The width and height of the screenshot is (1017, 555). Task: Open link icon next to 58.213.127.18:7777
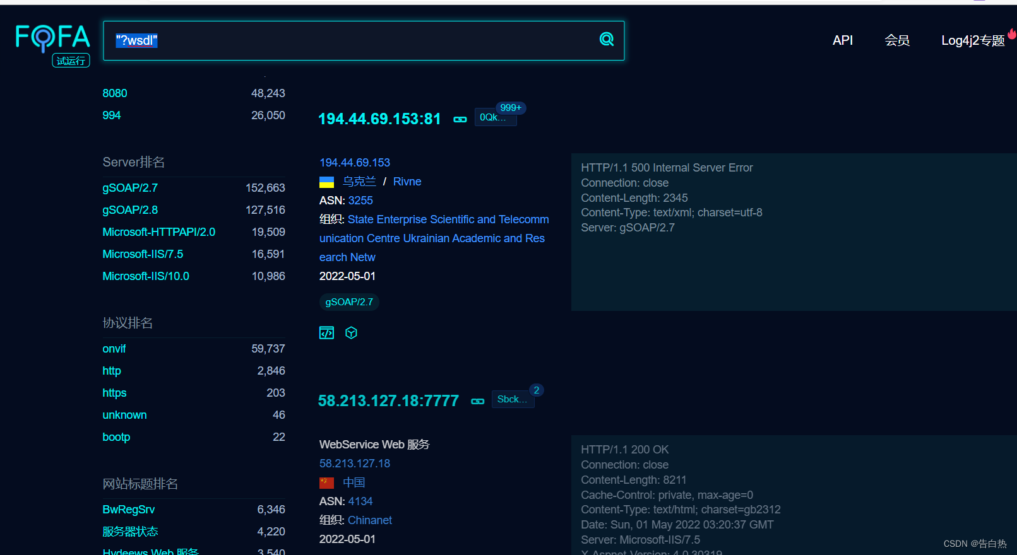pos(478,401)
